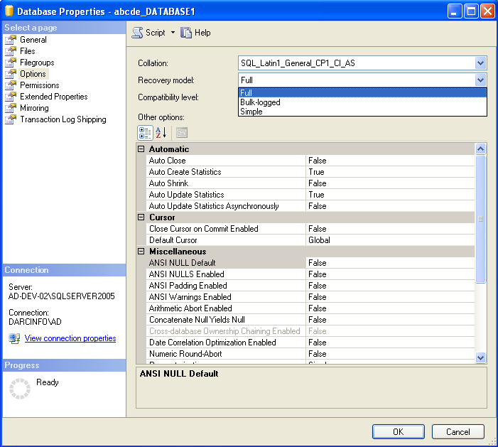Image resolution: width=498 pixels, height=447 pixels.
Task: Click the database icon in title bar
Action: coord(9,11)
